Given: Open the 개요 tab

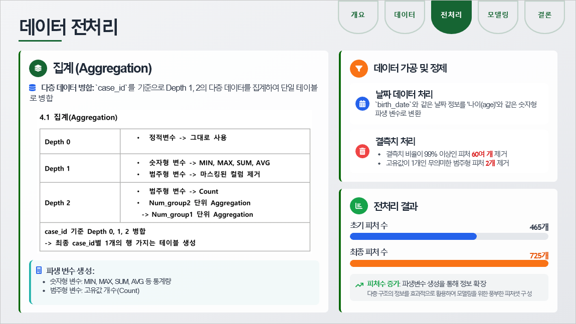Looking at the screenshot, I should [358, 15].
